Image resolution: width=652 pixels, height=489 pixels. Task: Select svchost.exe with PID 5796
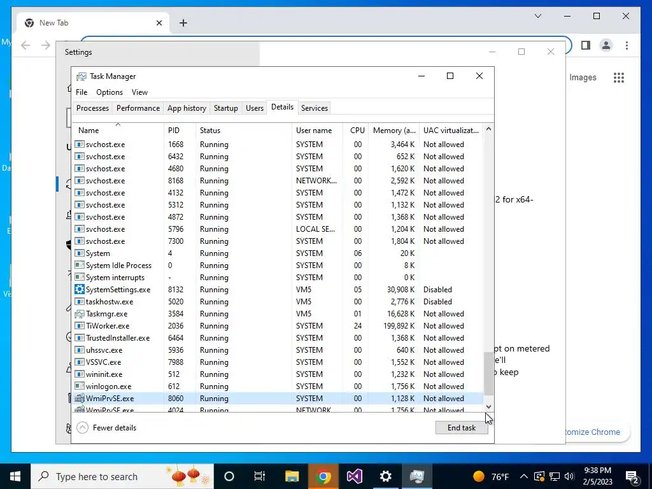pyautogui.click(x=278, y=229)
